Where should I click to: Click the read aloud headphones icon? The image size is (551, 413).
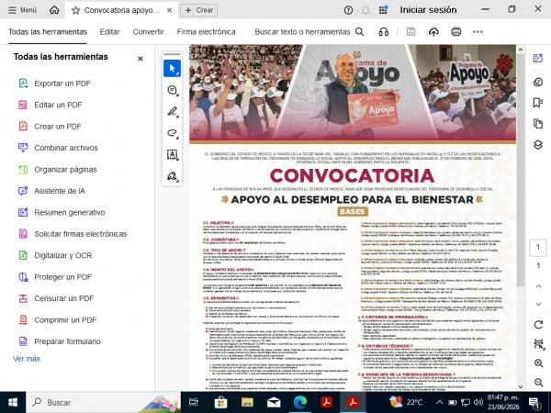pos(383,32)
